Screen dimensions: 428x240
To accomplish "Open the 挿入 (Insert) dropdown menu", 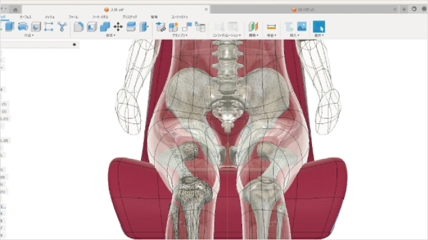I will [x=295, y=36].
